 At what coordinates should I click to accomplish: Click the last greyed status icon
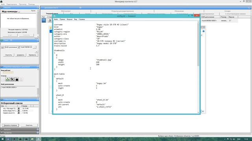click(x=21, y=79)
